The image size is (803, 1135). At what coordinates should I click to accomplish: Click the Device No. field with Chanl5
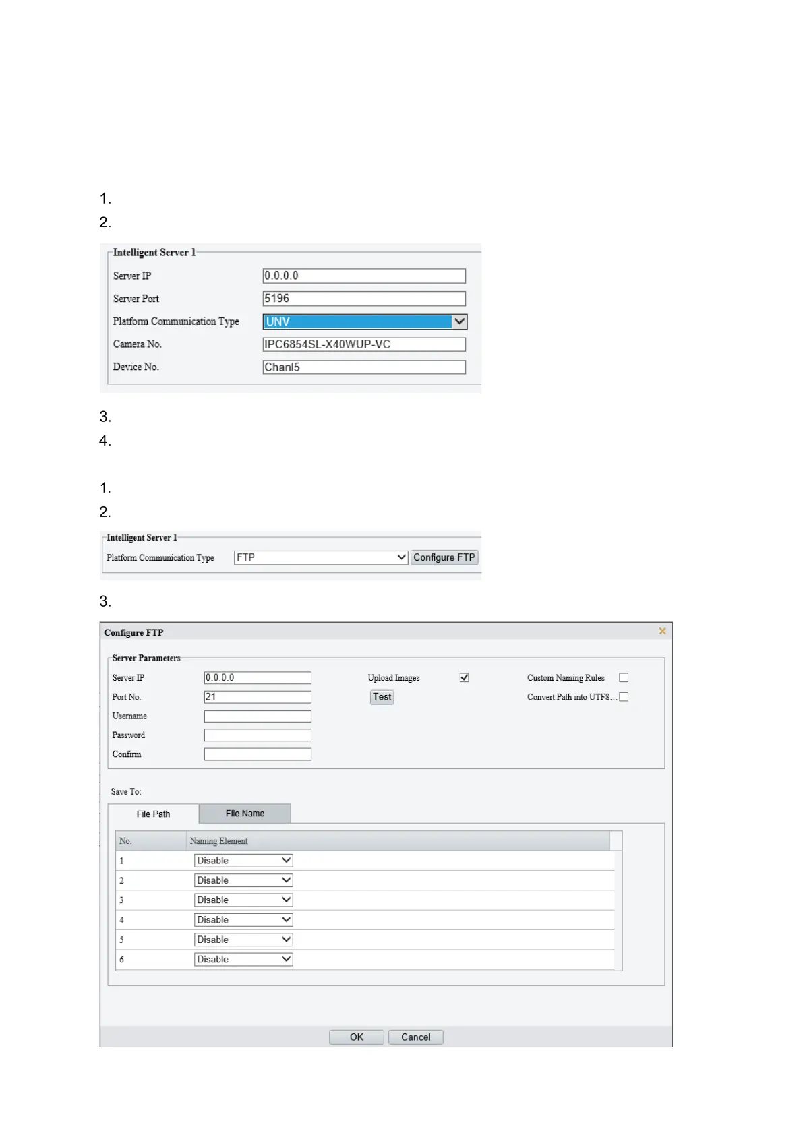[x=364, y=367]
